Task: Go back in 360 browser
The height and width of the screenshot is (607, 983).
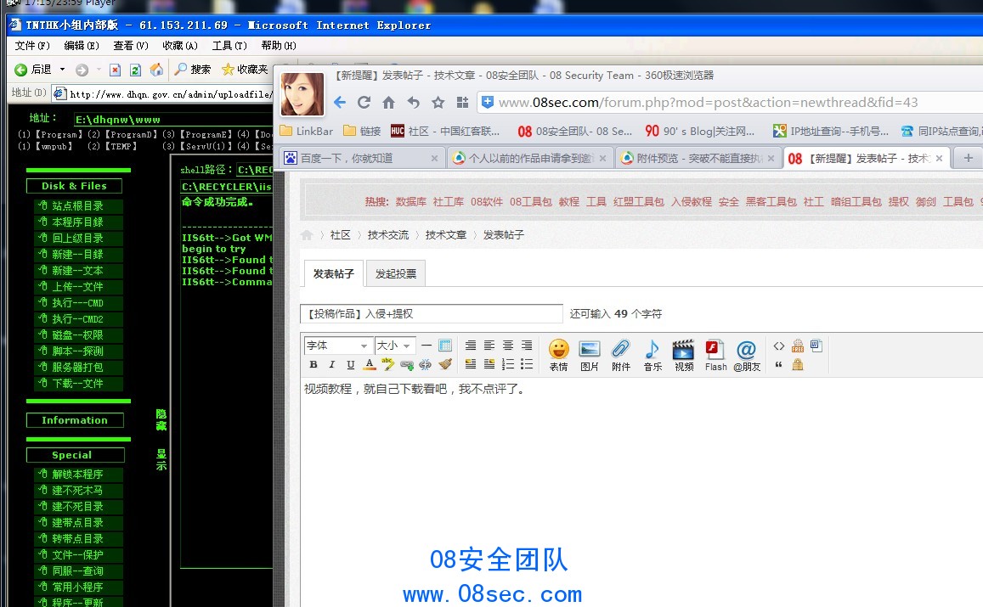Action: tap(340, 102)
